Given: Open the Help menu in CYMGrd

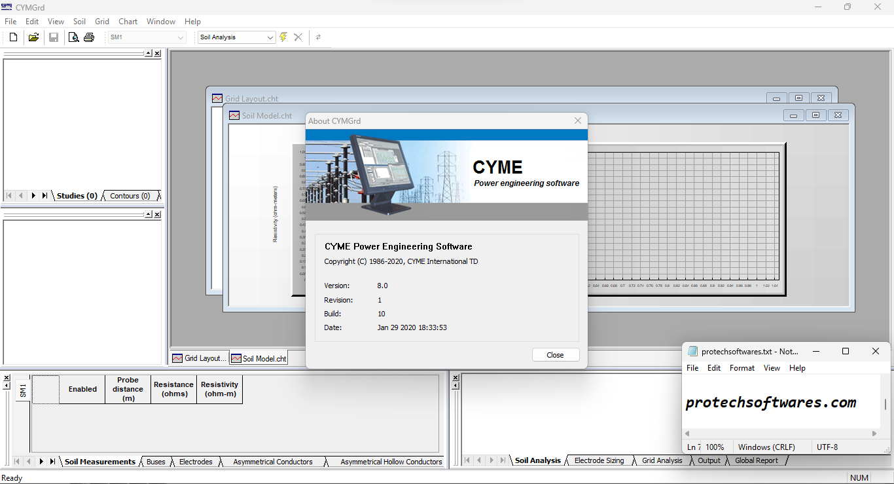Looking at the screenshot, I should 192,22.
